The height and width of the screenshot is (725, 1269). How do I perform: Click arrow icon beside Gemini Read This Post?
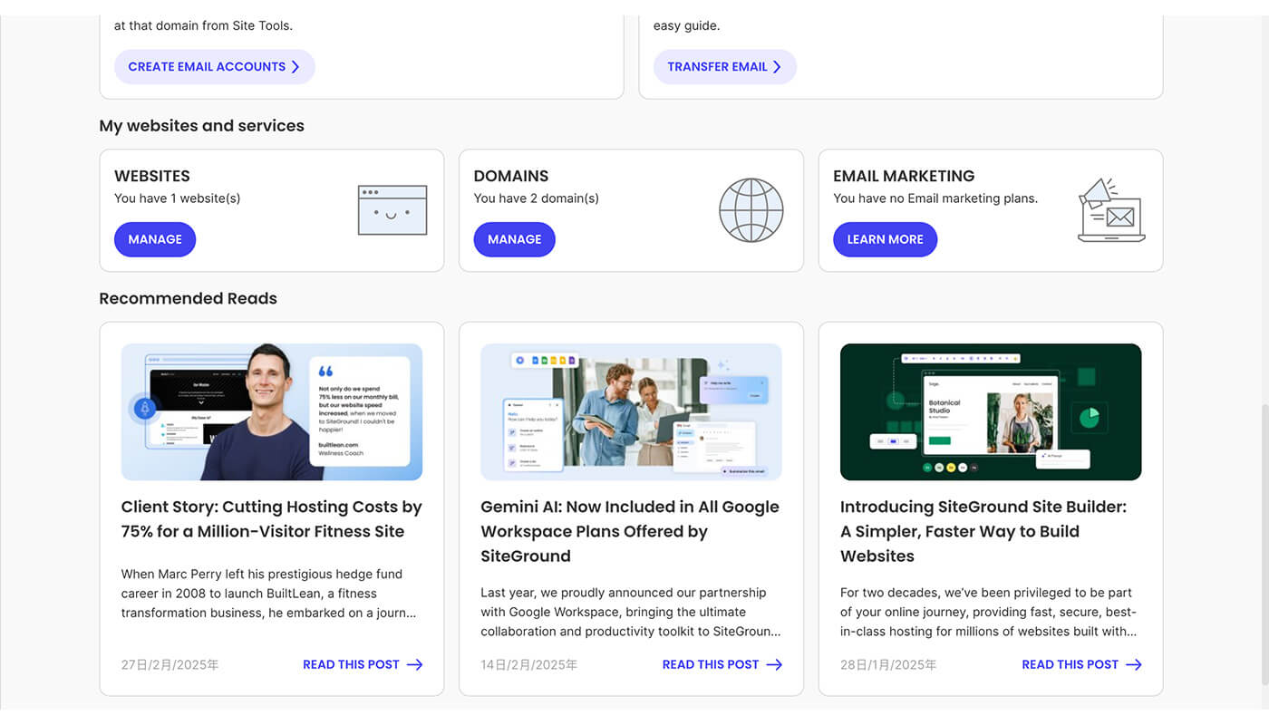[x=774, y=664]
